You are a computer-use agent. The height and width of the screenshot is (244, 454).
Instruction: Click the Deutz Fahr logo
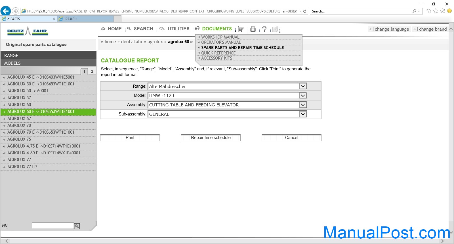[28, 31]
